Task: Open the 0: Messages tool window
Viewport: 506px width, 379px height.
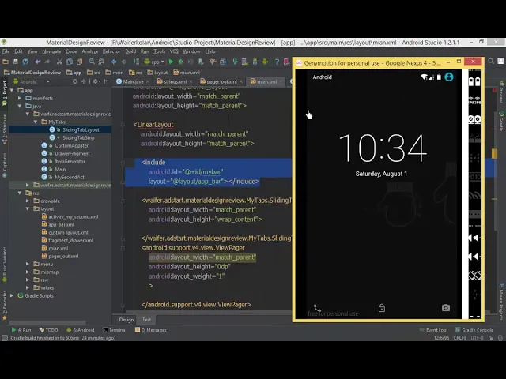Action: point(151,330)
